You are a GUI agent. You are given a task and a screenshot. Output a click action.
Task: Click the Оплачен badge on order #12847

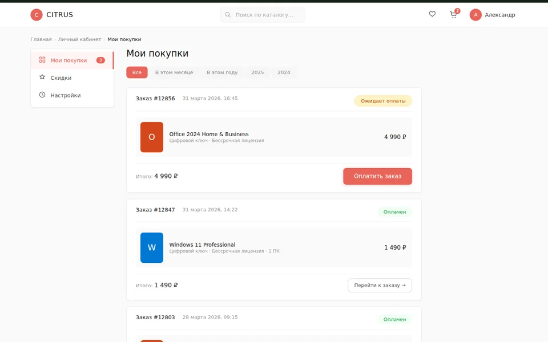point(394,212)
